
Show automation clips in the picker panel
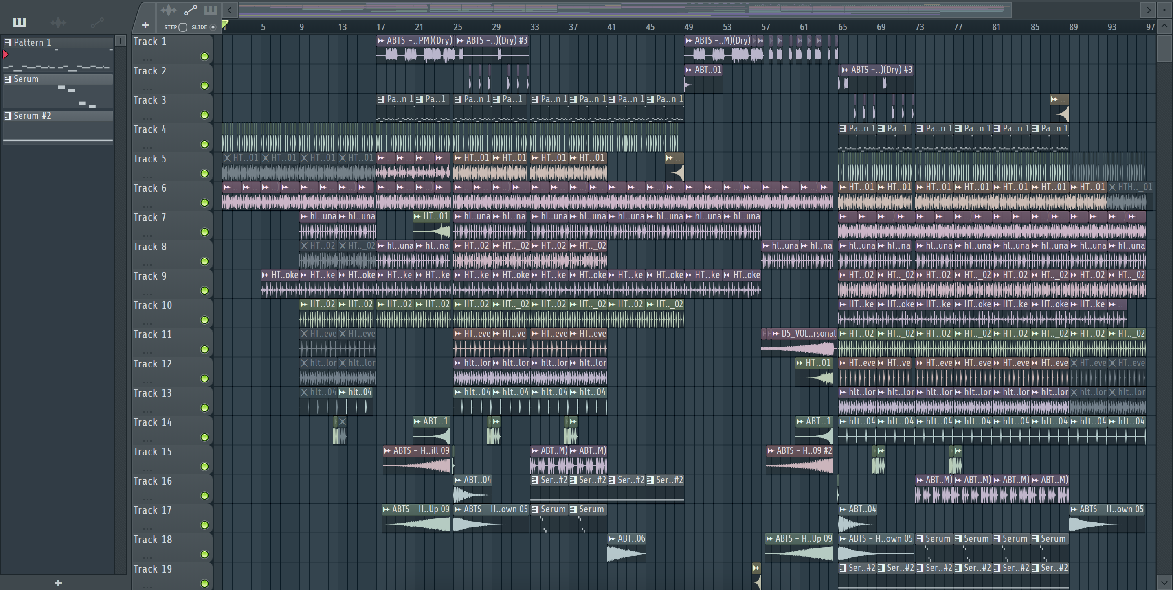(97, 22)
